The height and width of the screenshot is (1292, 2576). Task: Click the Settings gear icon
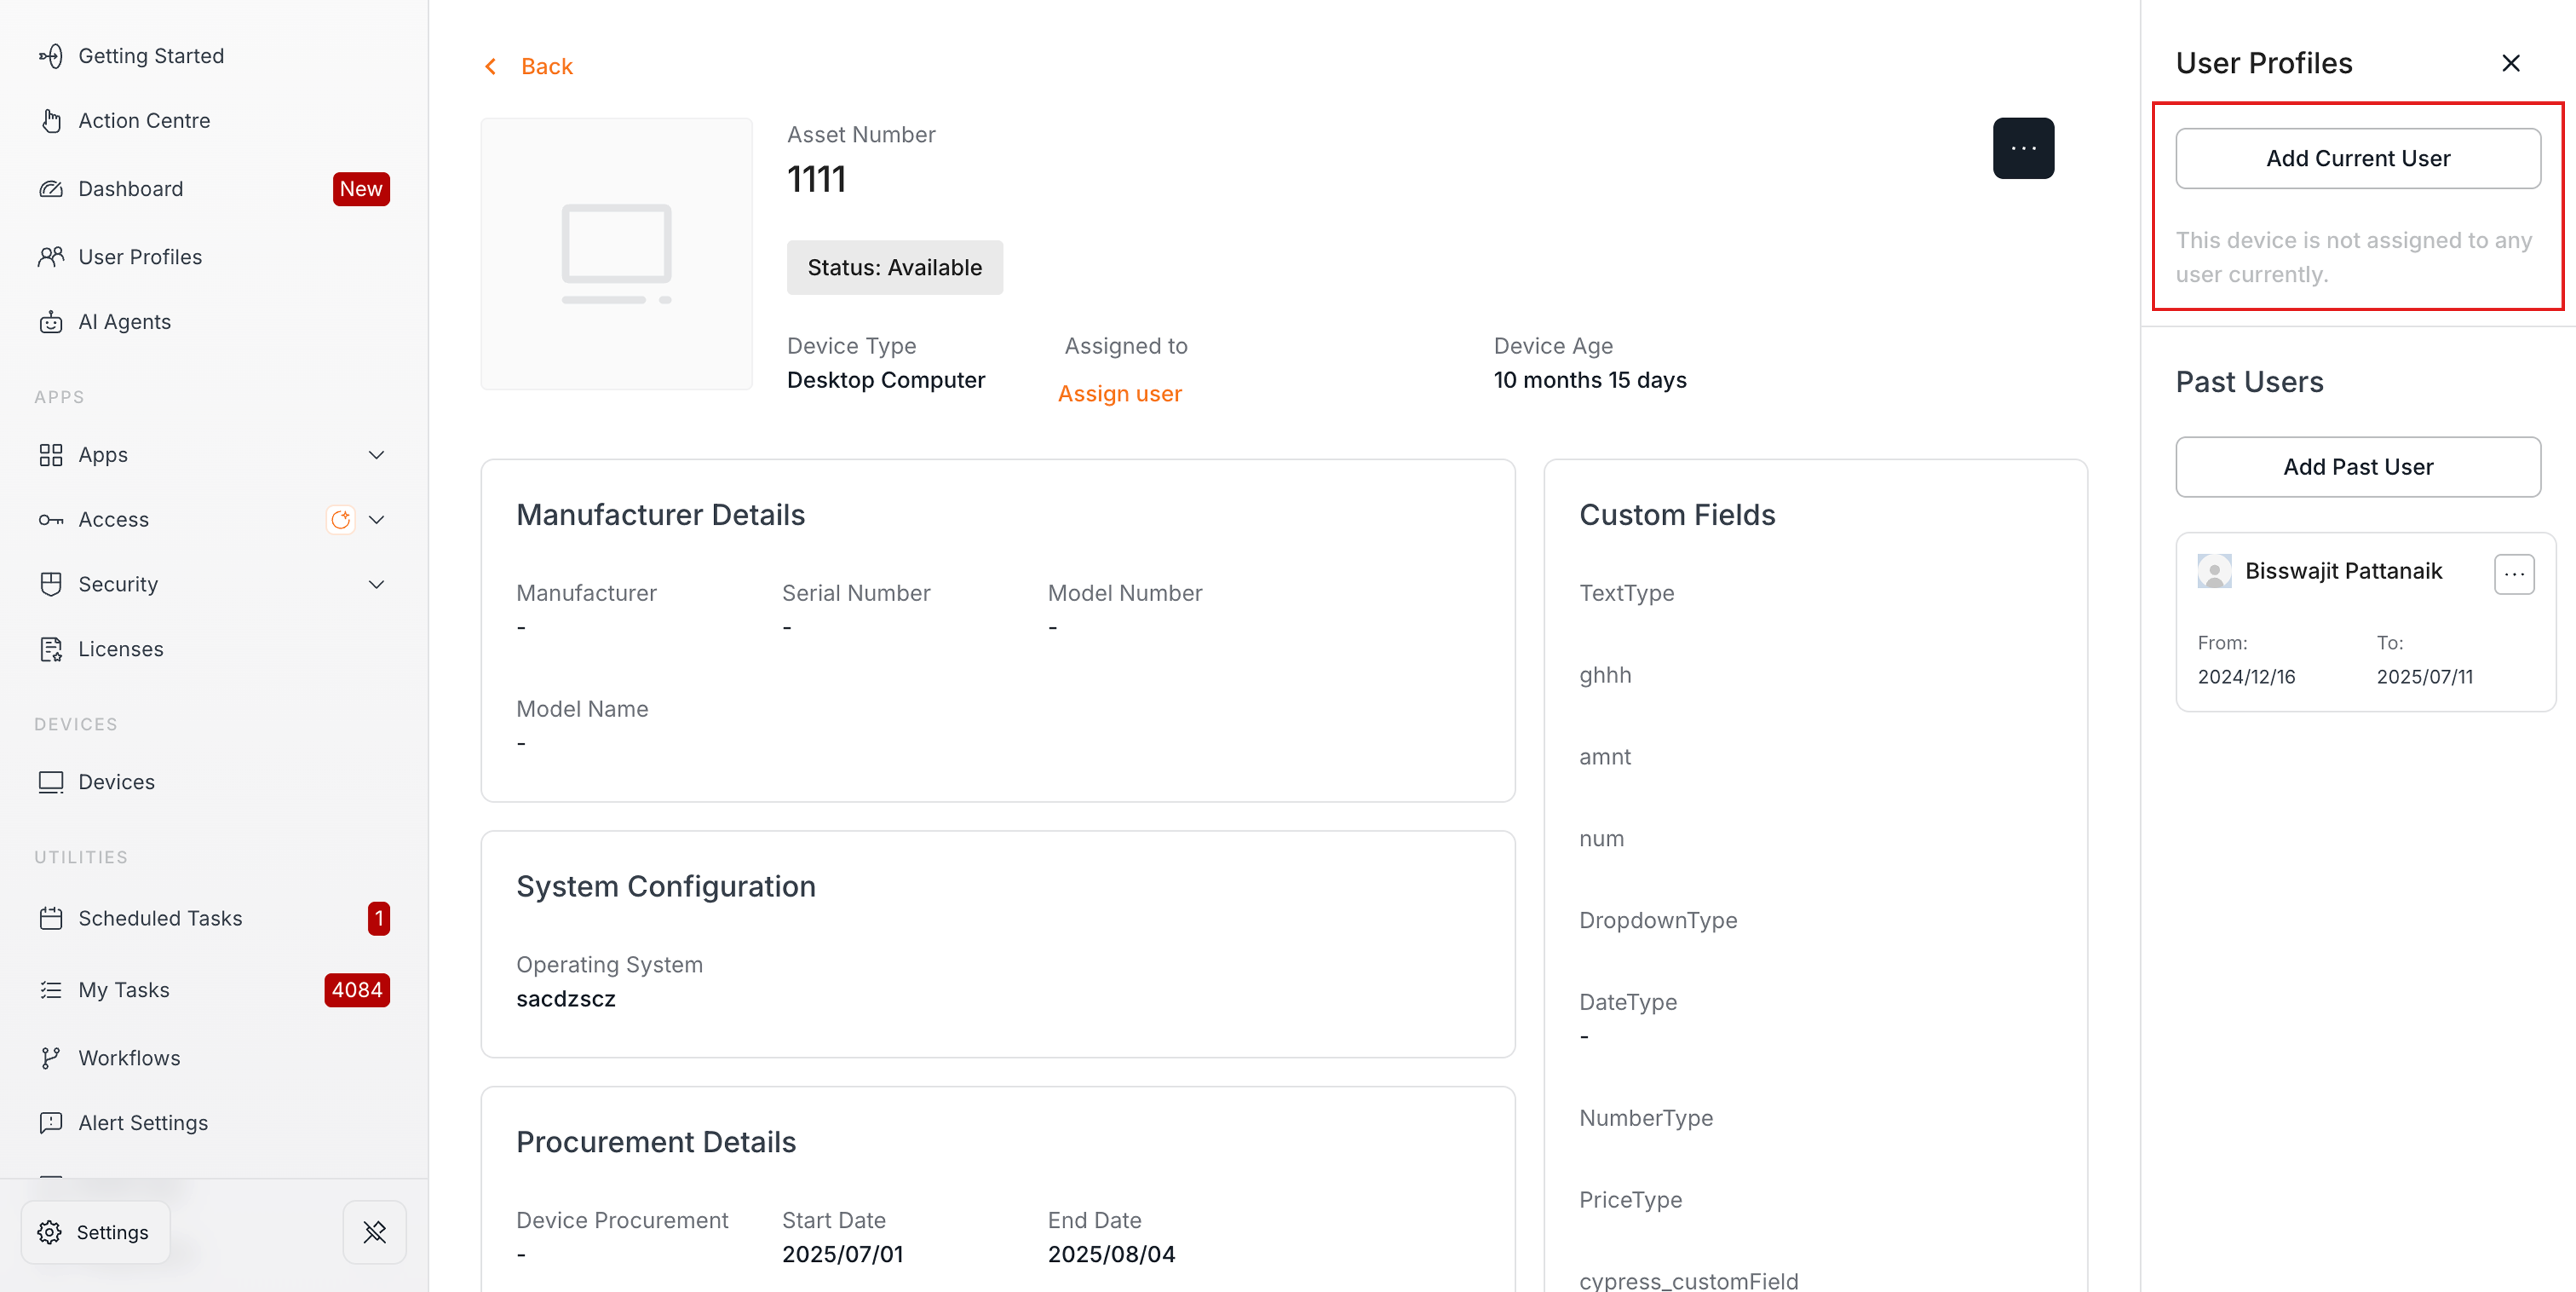(x=50, y=1232)
